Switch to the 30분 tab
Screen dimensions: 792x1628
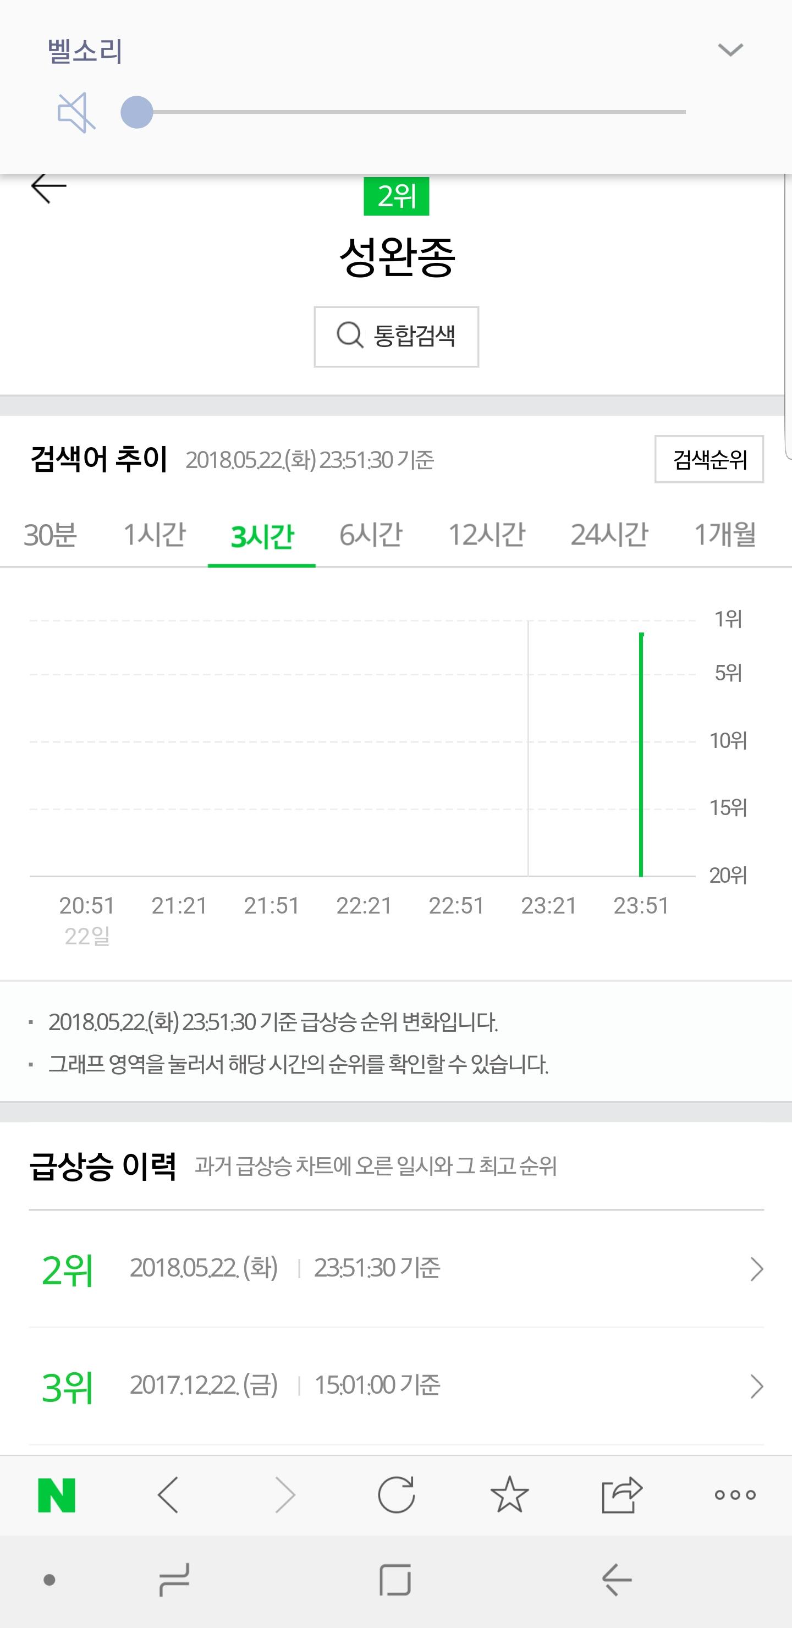(51, 535)
